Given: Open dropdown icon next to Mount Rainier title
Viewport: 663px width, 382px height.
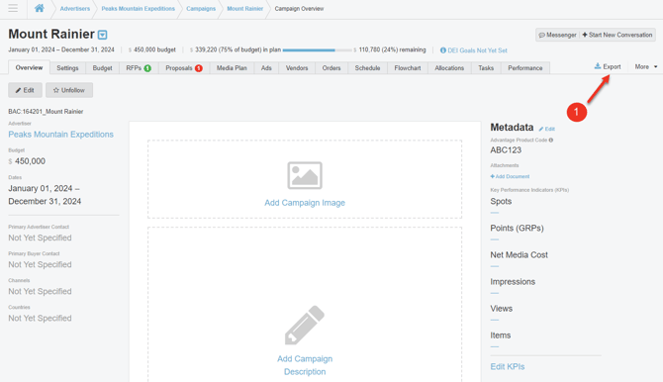Looking at the screenshot, I should pos(102,35).
